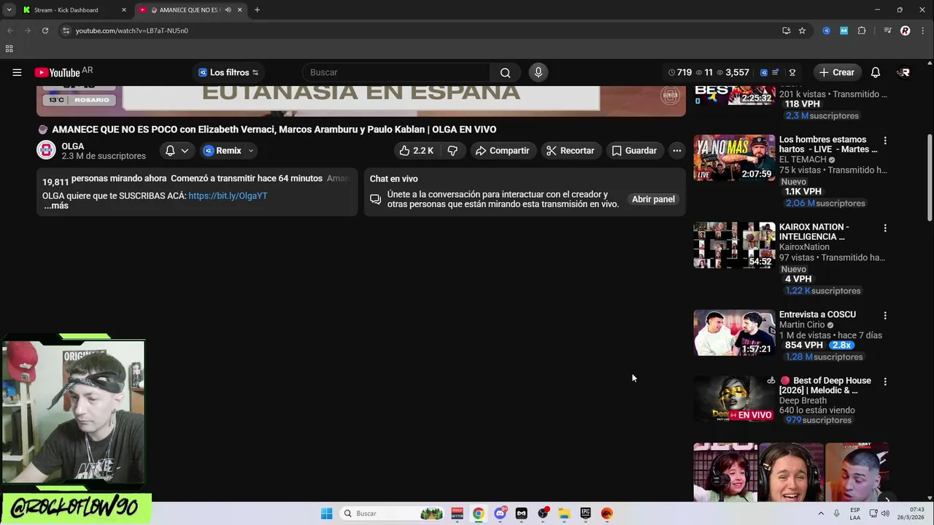This screenshot has width=934, height=525.
Task: Open Chrome tab search dropdown
Action: point(9,9)
